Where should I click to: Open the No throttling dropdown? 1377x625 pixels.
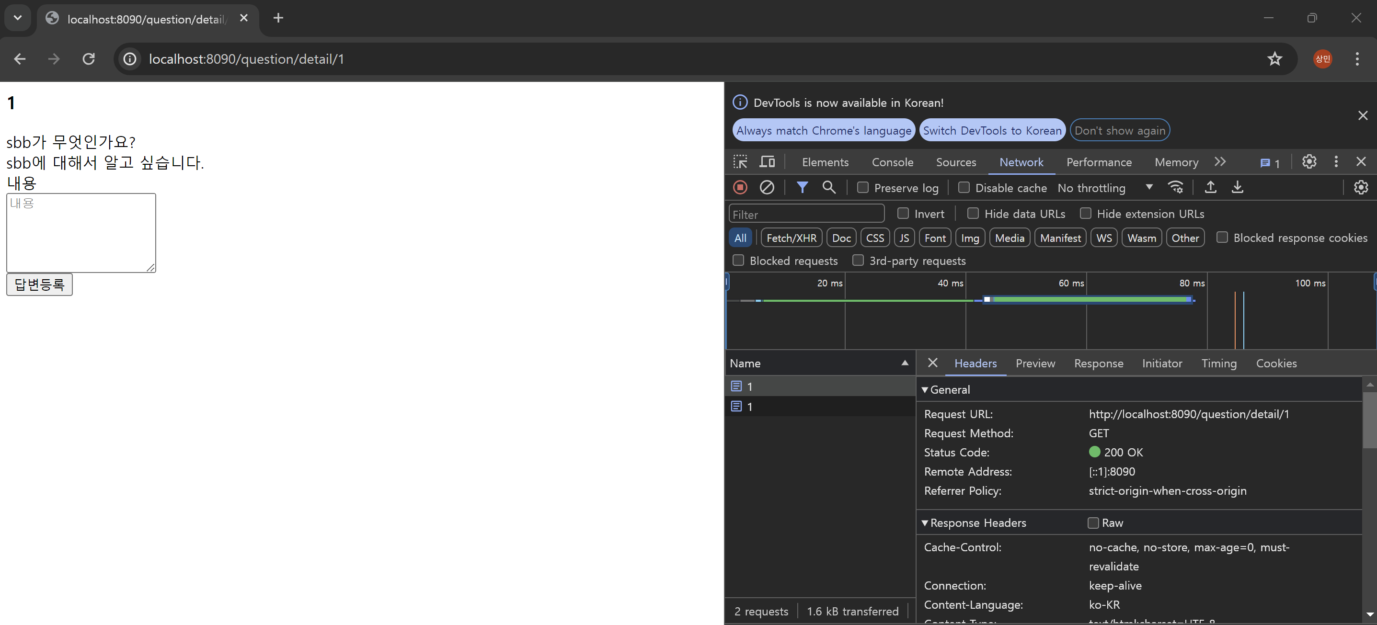tap(1104, 188)
